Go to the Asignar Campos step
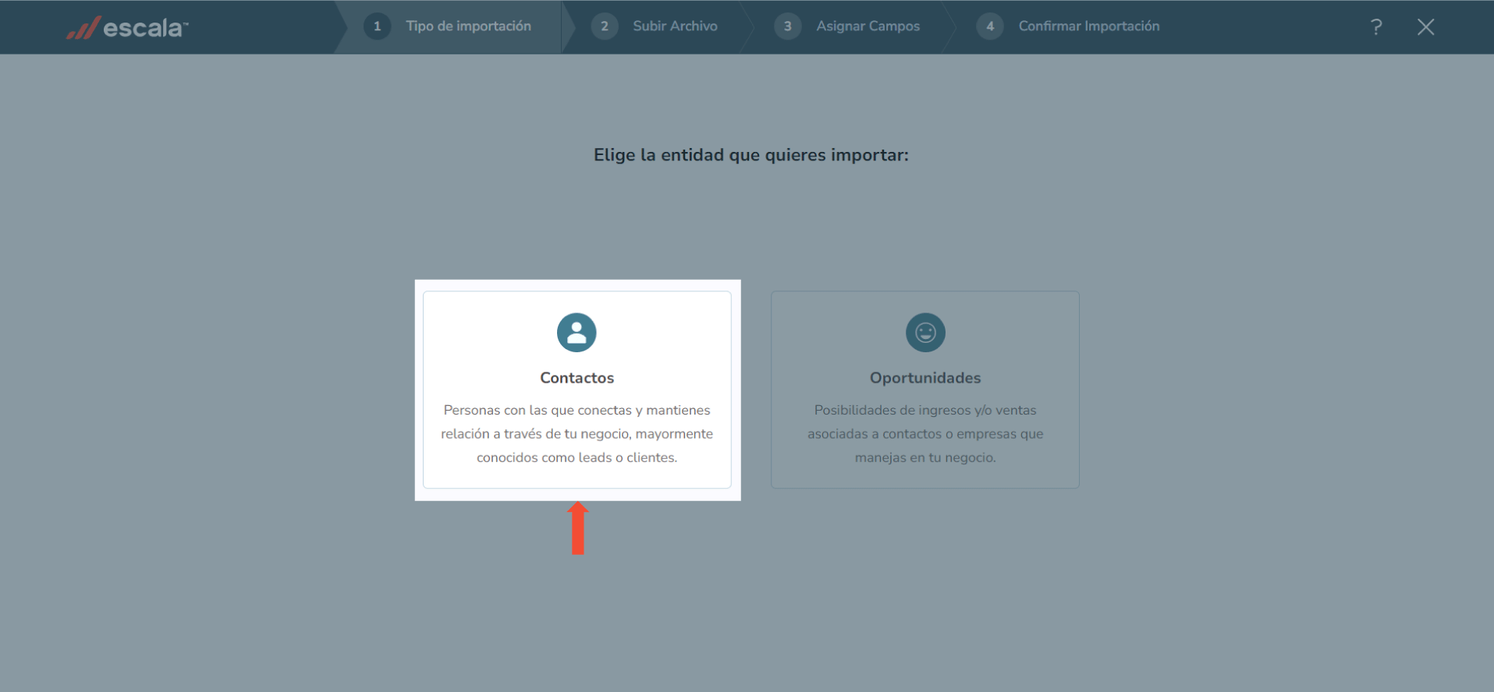 (x=868, y=26)
